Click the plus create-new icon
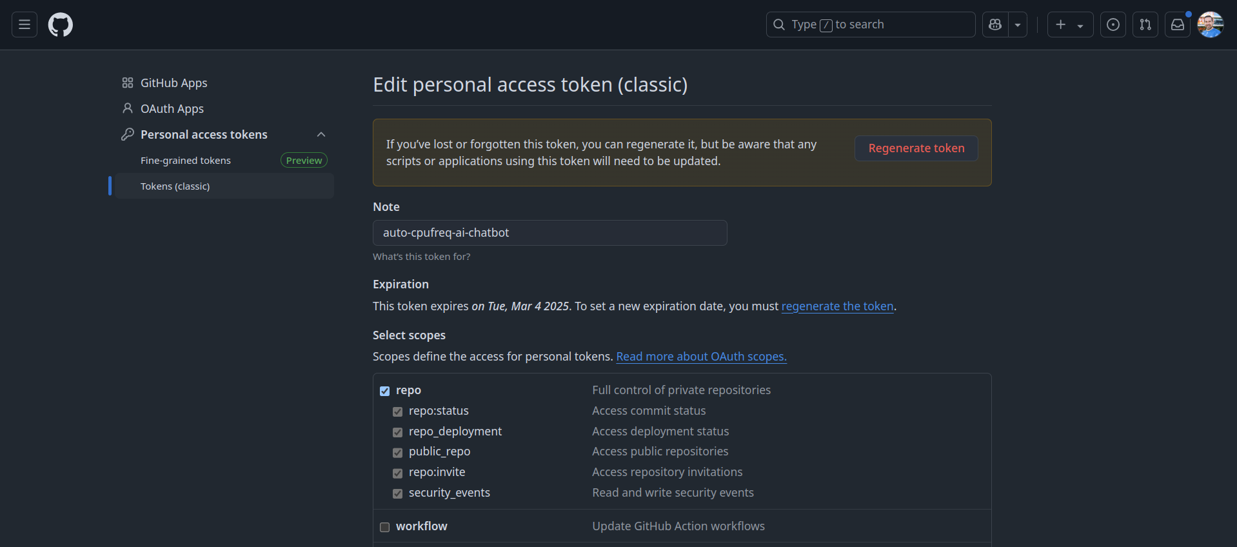Image resolution: width=1237 pixels, height=547 pixels. (x=1061, y=25)
